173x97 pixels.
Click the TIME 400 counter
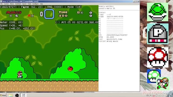pyautogui.click(x=63, y=14)
